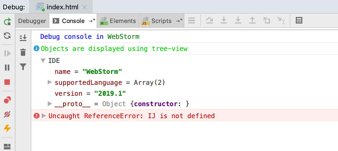Open the Elements tab

(118, 21)
